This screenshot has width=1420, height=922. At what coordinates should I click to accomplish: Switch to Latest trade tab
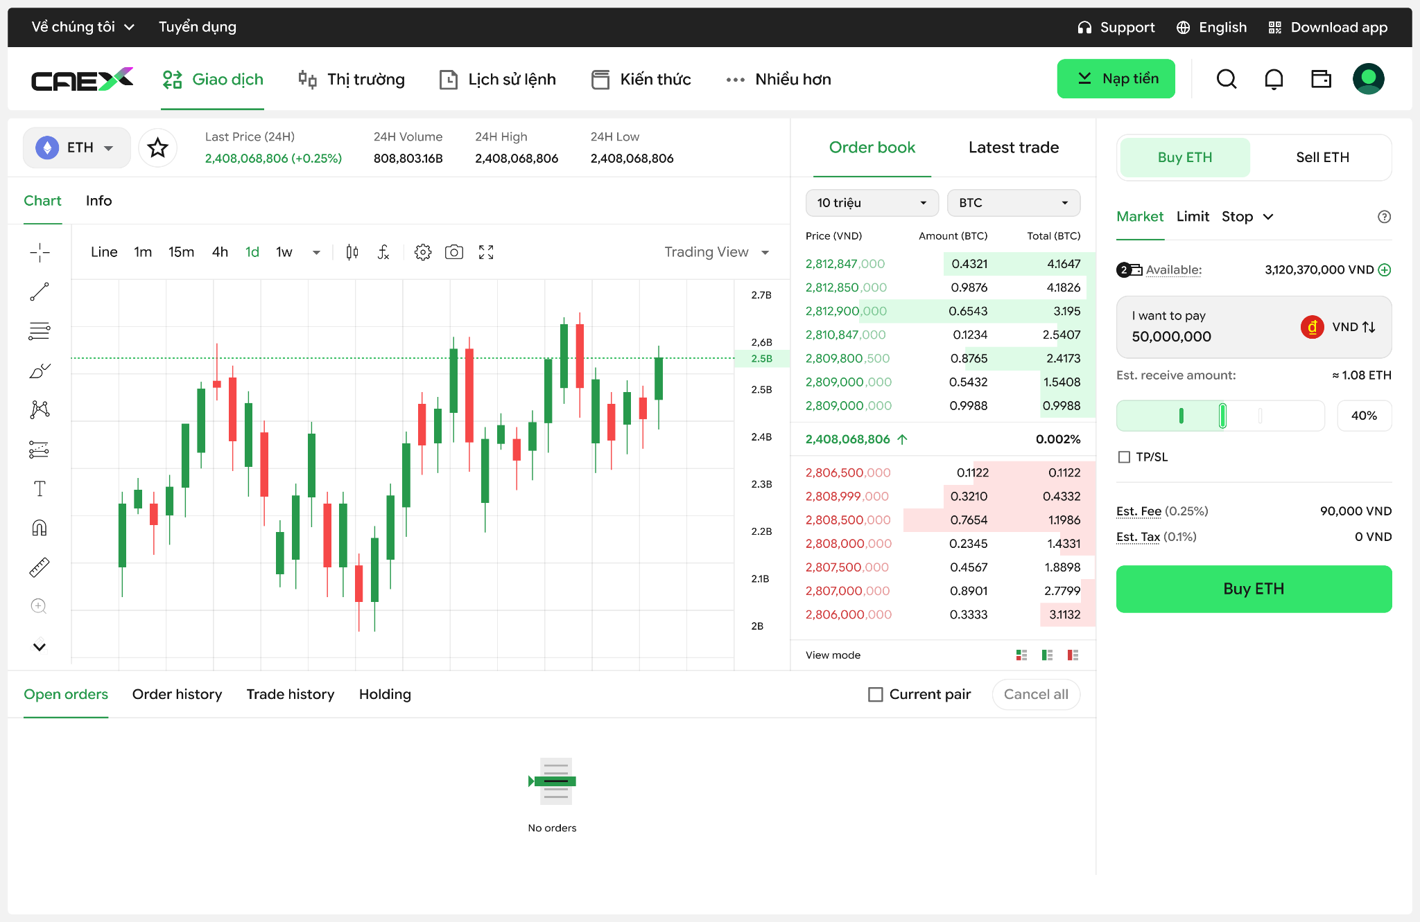[1013, 148]
